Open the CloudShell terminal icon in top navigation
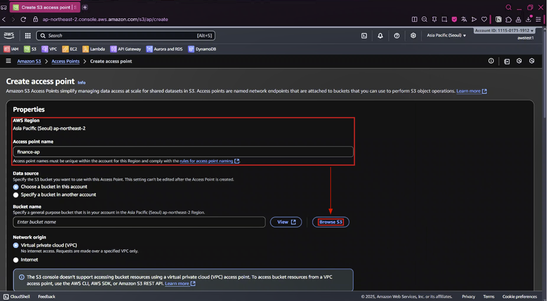 pos(364,36)
